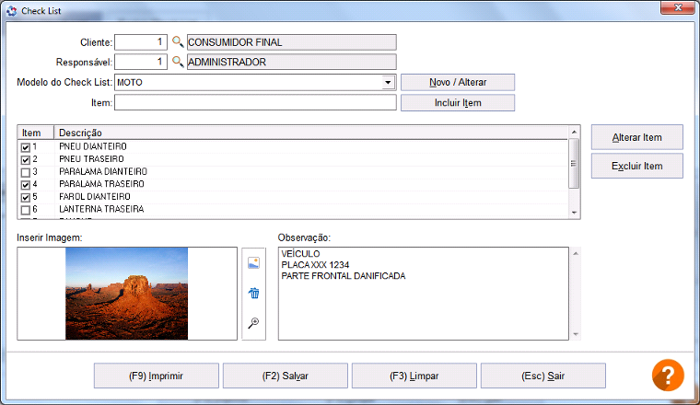The width and height of the screenshot is (700, 405).
Task: Open the orange help question mark
Action: point(668,376)
